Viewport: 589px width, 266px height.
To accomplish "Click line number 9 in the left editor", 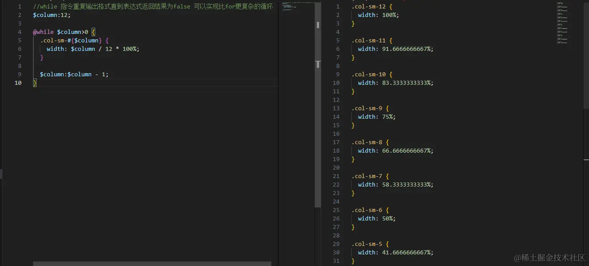I will [20, 75].
